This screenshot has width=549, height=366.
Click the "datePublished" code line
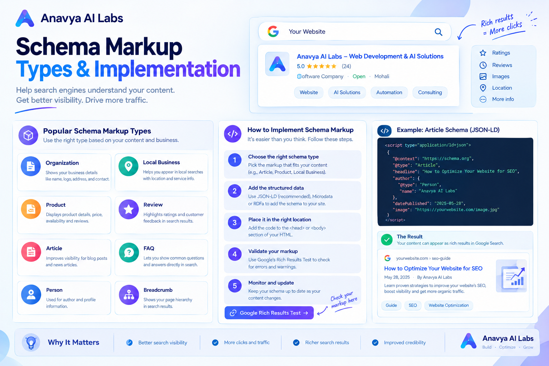click(x=428, y=204)
